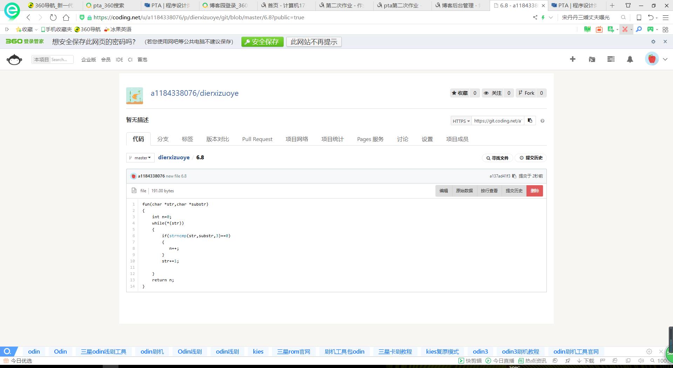Image resolution: width=673 pixels, height=368 pixels.
Task: Switch to the 标签 tab
Action: tap(188, 139)
